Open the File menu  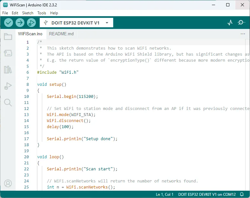[5, 13]
